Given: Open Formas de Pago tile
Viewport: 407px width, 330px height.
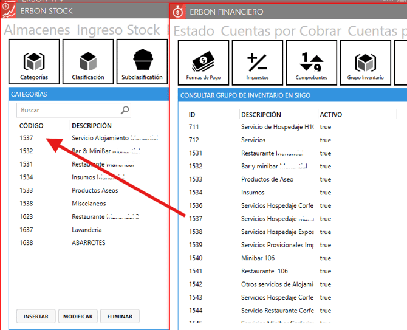Looking at the screenshot, I should pos(202,63).
